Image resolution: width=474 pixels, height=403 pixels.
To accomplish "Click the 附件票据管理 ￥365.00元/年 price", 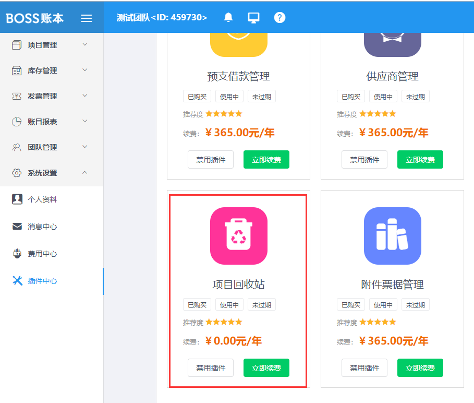I will tap(393, 341).
